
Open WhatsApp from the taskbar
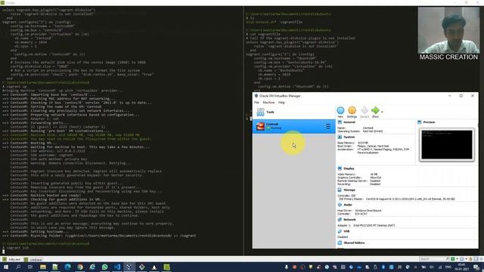104,267
